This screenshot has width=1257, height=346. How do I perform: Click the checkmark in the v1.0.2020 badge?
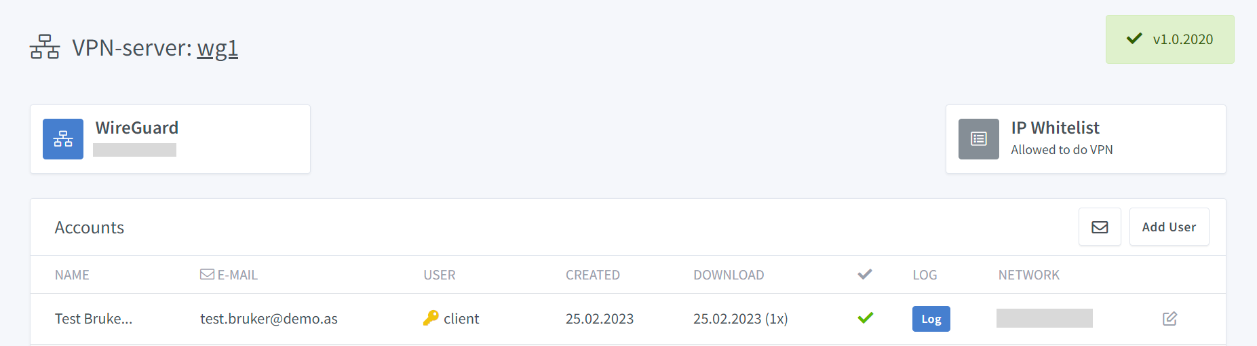click(1134, 39)
